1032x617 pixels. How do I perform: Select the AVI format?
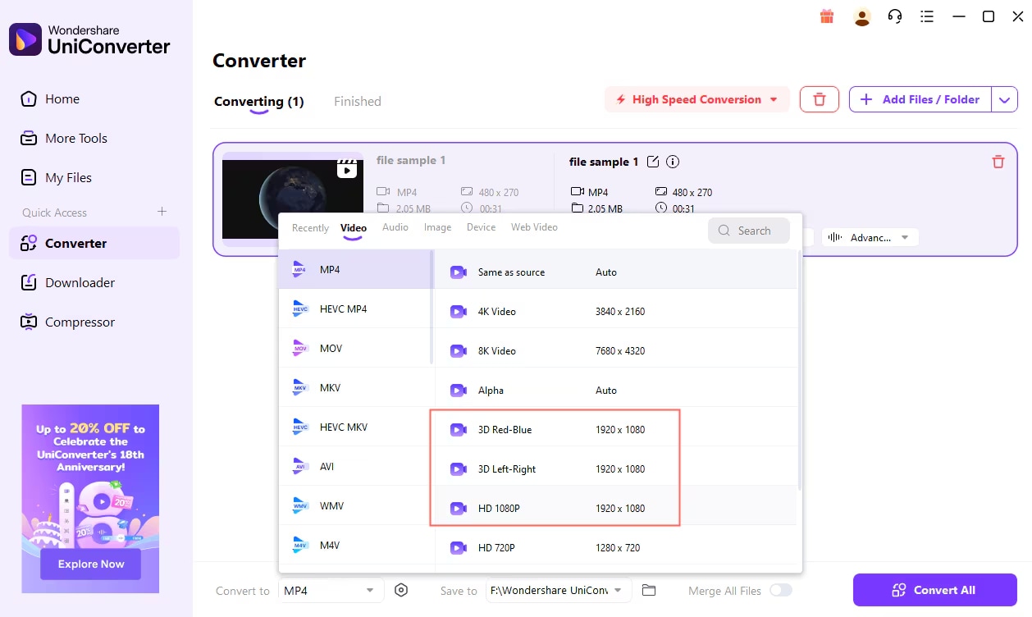pos(355,466)
